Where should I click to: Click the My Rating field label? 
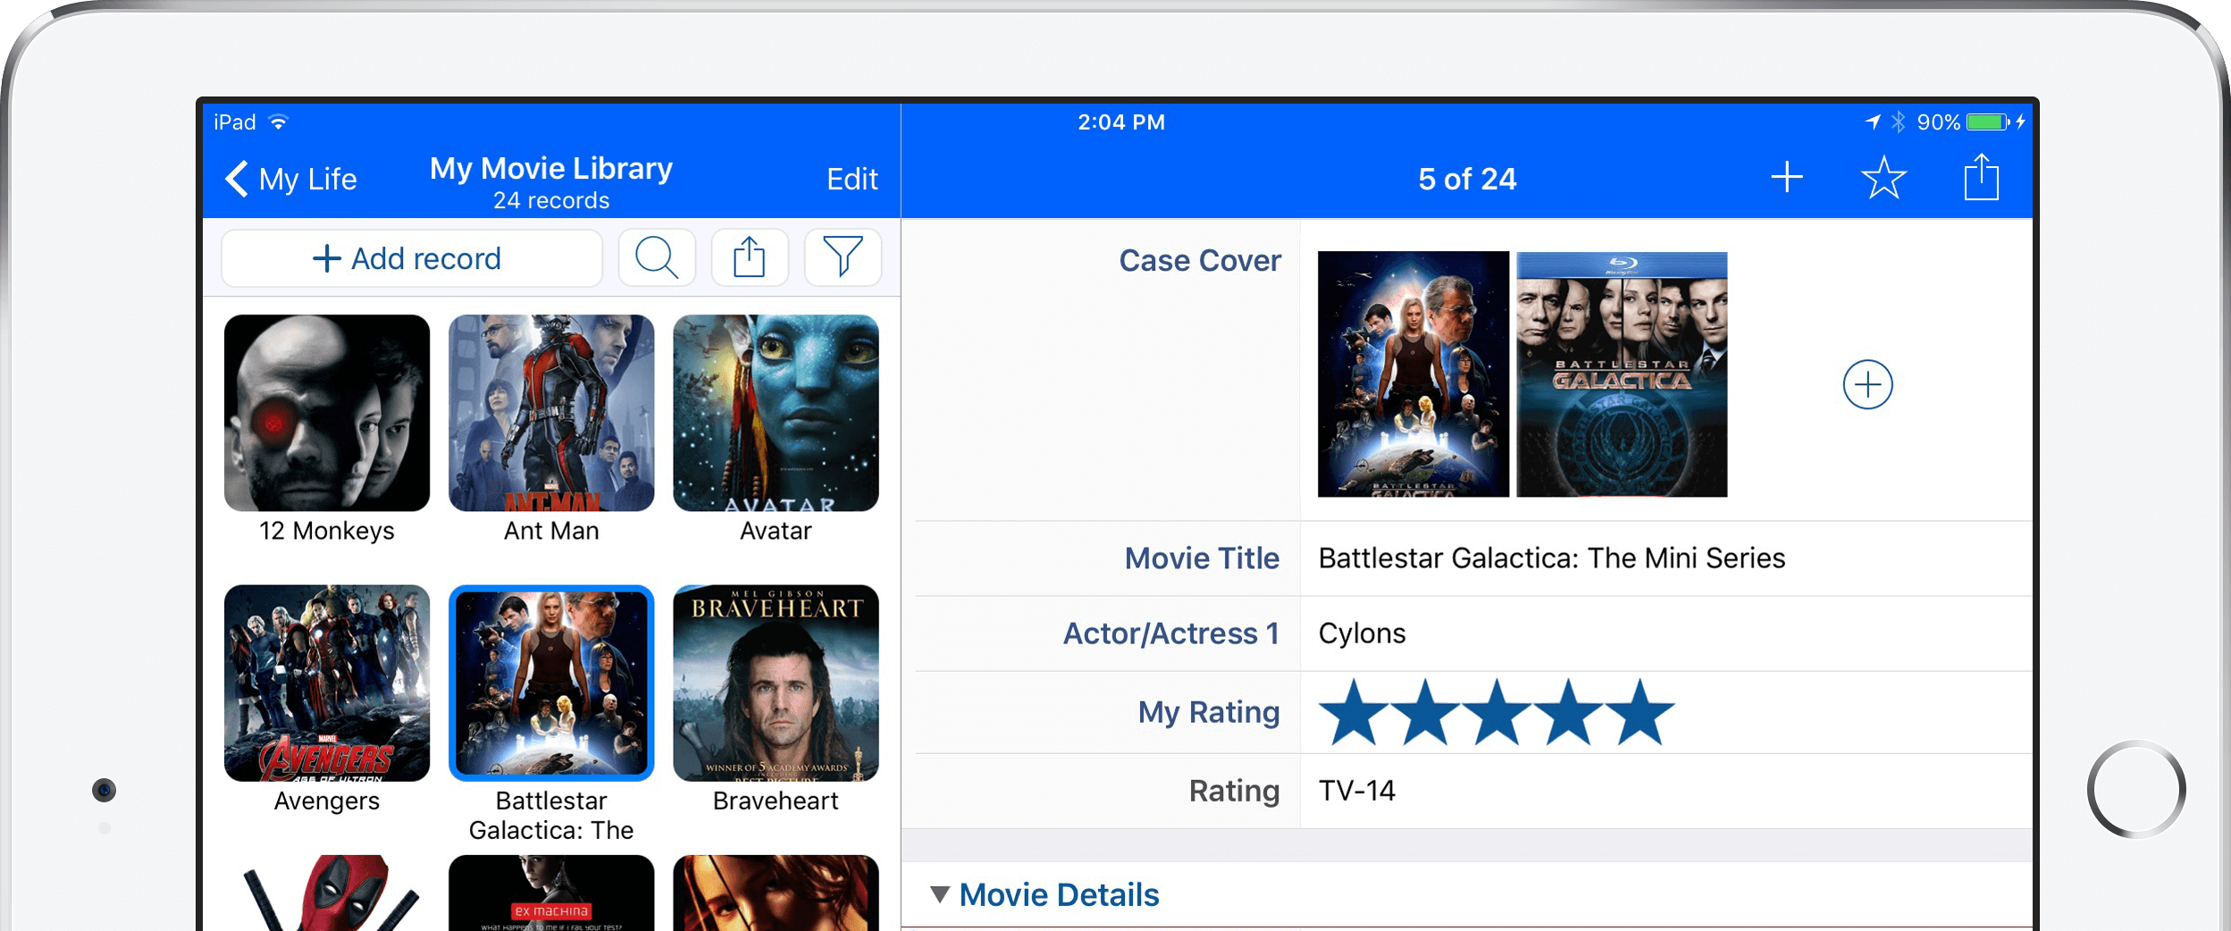[1209, 712]
